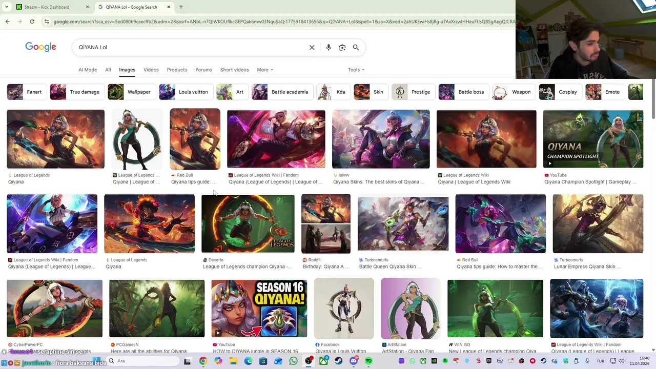Viewport: 656px width, 369px height.
Task: Open a new browser tab
Action: click(x=181, y=7)
